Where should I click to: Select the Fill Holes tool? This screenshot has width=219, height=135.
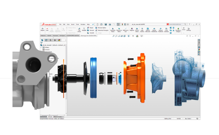pyautogui.click(x=79, y=30)
